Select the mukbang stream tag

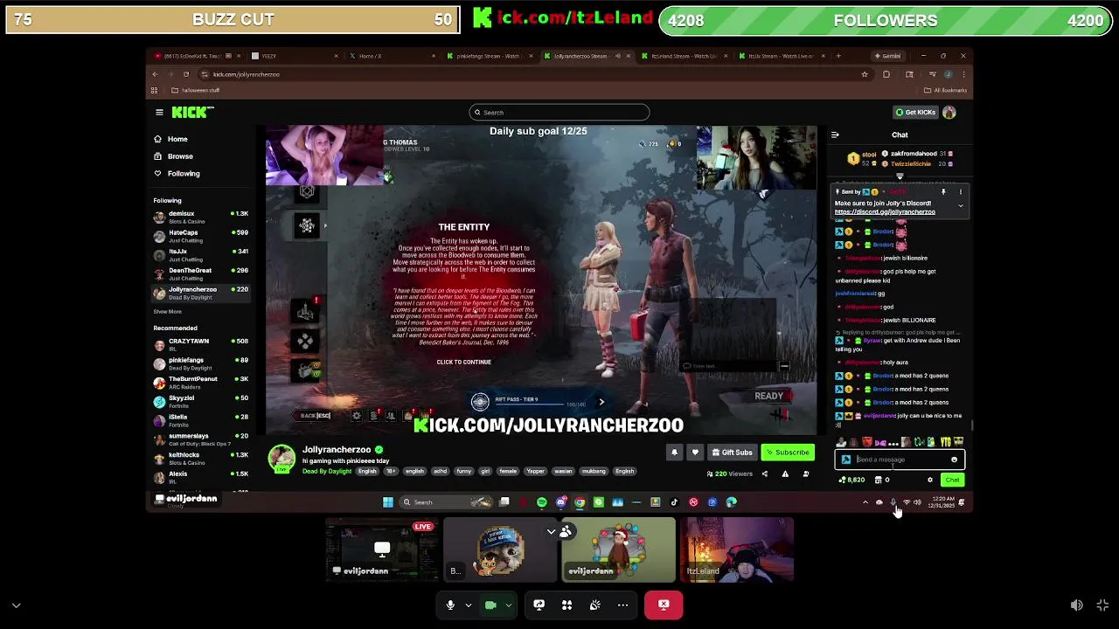coord(594,472)
